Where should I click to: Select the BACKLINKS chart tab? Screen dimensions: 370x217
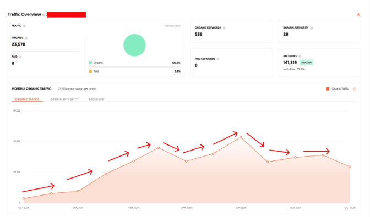click(x=96, y=99)
